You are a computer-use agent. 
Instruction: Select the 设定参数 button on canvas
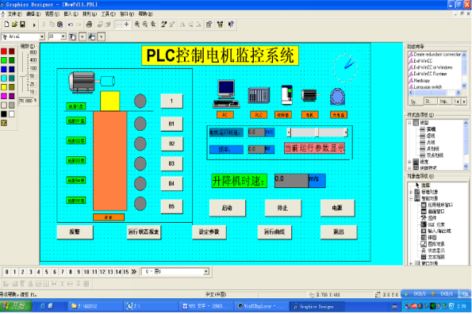click(209, 232)
